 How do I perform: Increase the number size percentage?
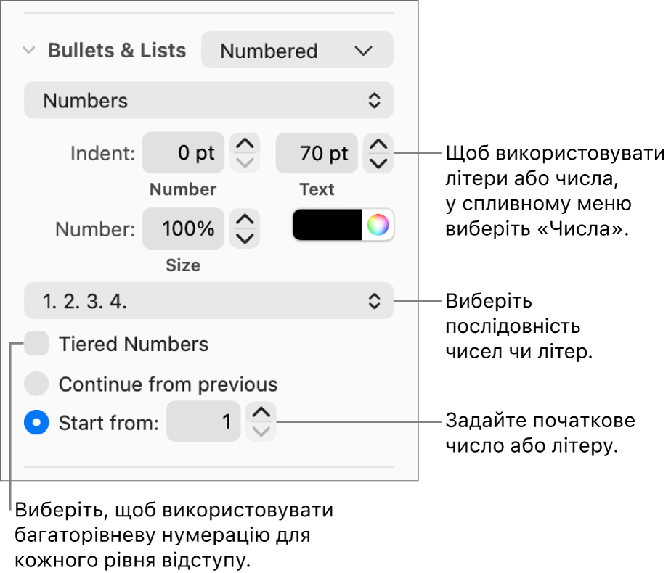pos(245,220)
